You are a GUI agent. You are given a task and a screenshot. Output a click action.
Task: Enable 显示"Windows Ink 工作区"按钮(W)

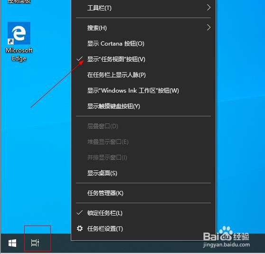143,91
